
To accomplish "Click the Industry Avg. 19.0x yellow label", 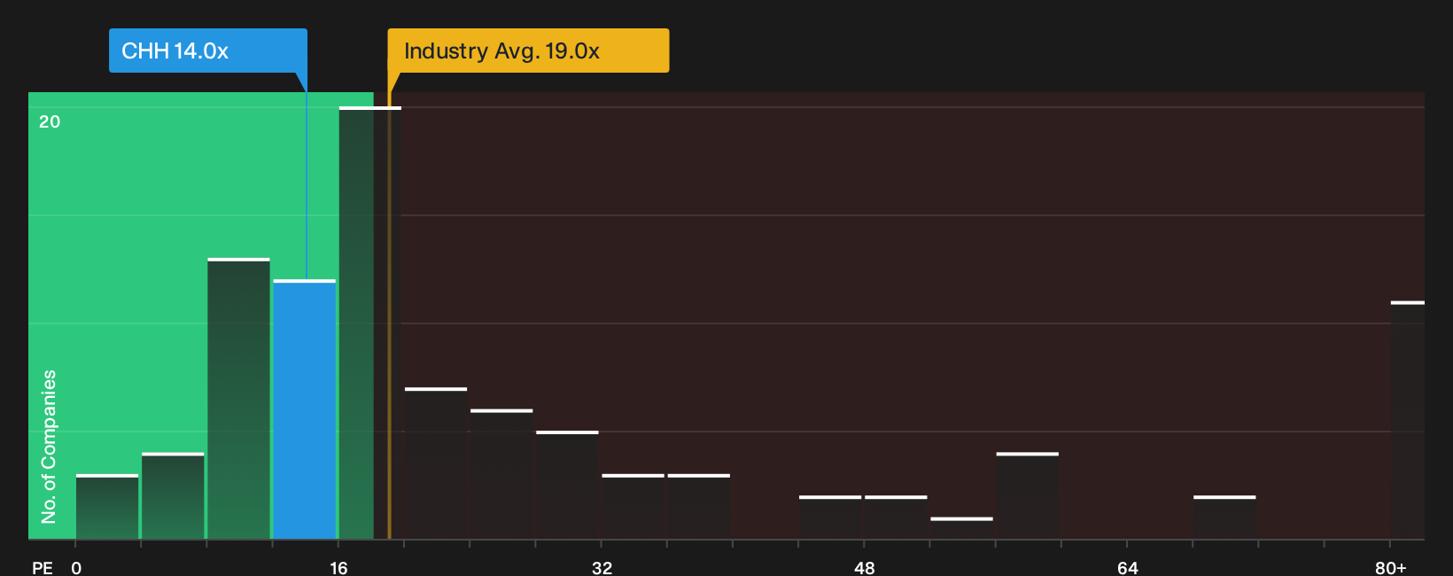I will [x=528, y=51].
